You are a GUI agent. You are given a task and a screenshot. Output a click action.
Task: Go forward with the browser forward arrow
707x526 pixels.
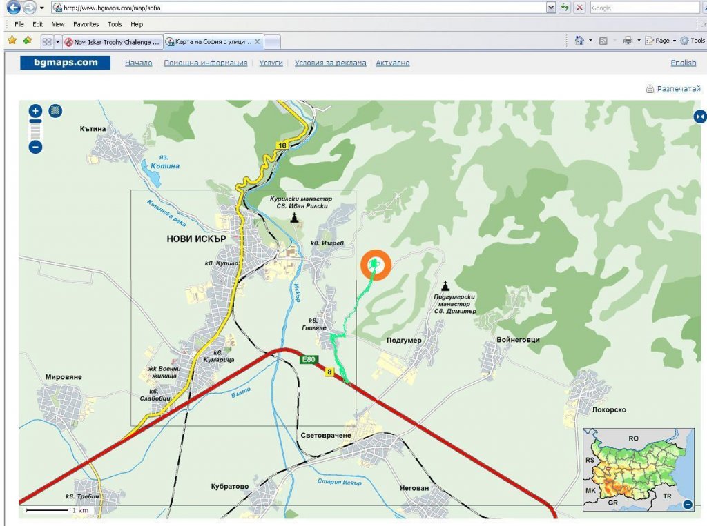(x=30, y=8)
